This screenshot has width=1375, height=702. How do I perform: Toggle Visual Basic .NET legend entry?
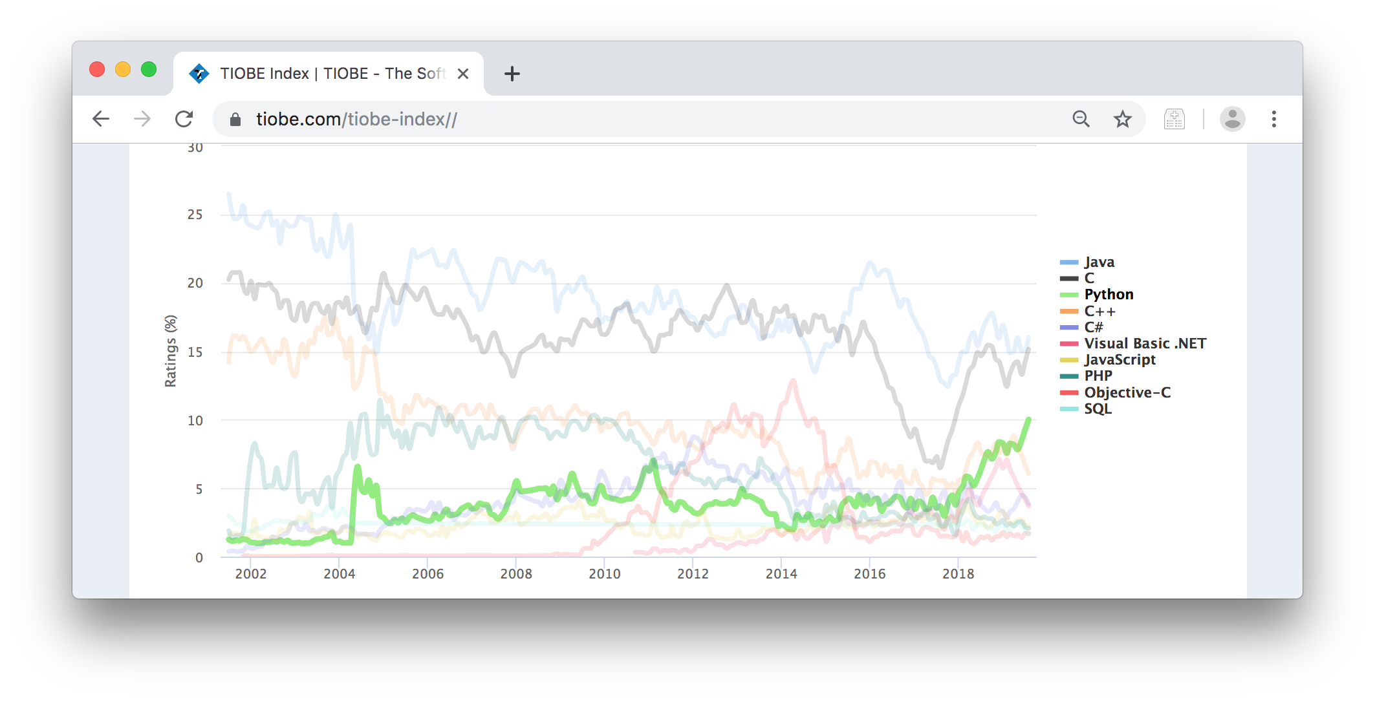click(1133, 343)
